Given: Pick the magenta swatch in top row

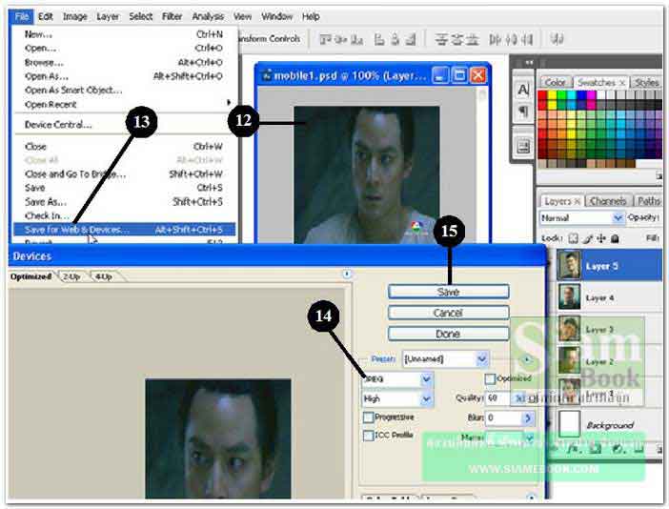Looking at the screenshot, I should tap(592, 94).
